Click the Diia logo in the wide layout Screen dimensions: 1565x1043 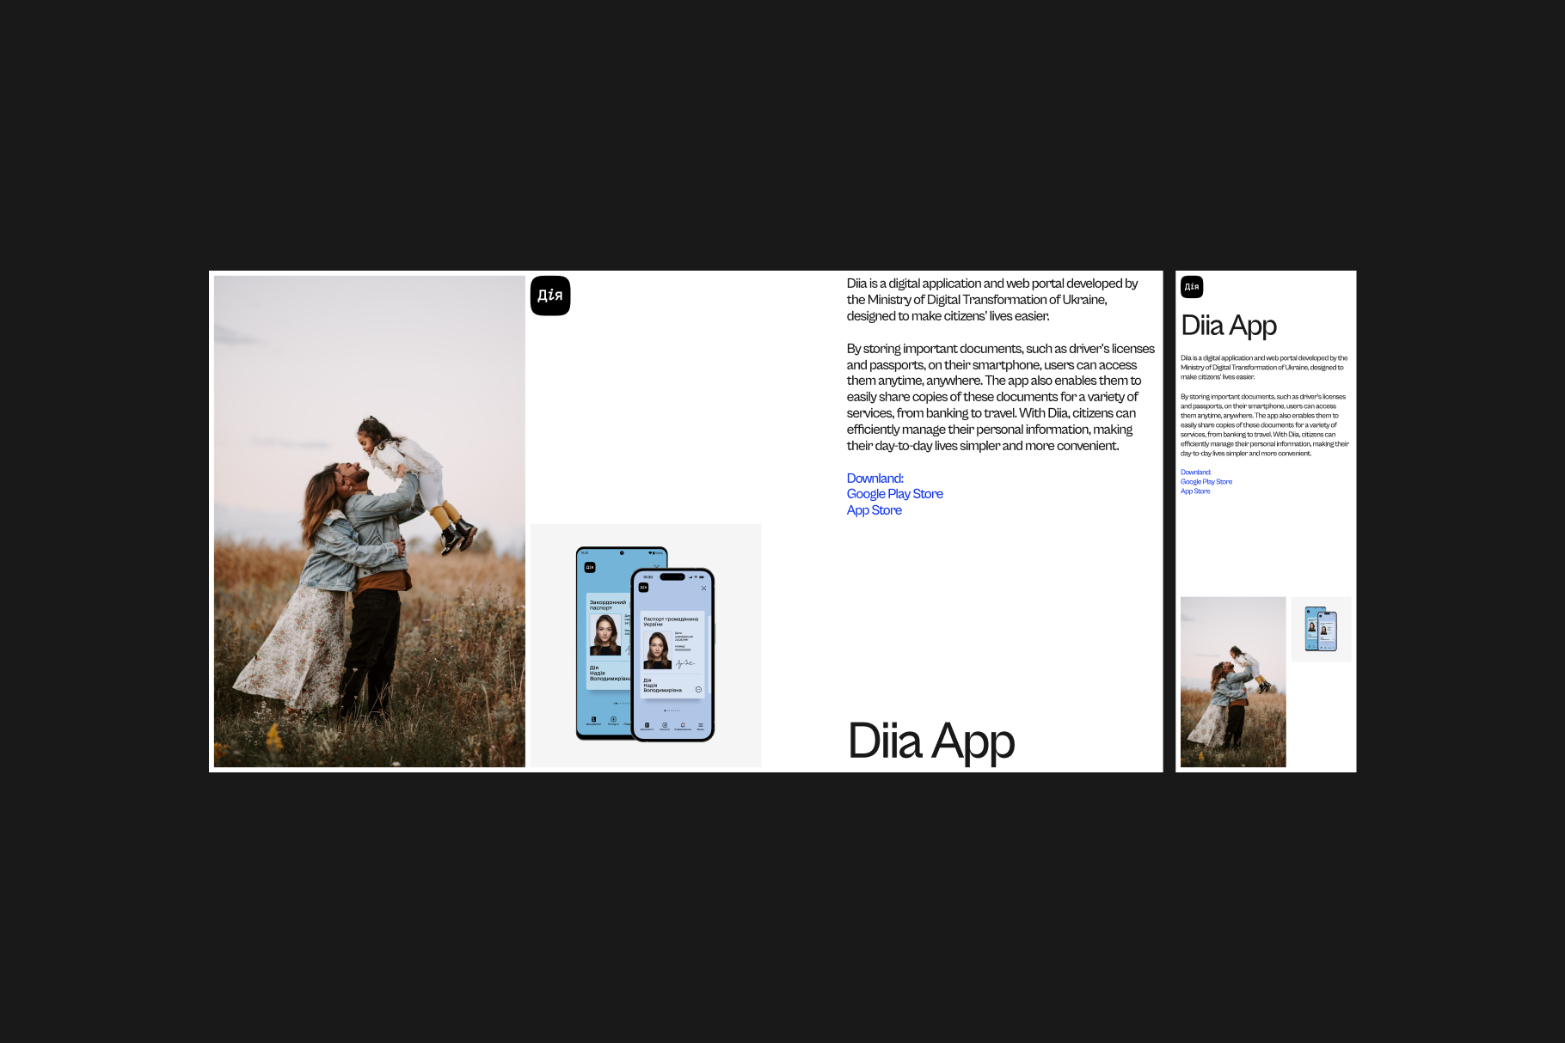pyautogui.click(x=550, y=296)
